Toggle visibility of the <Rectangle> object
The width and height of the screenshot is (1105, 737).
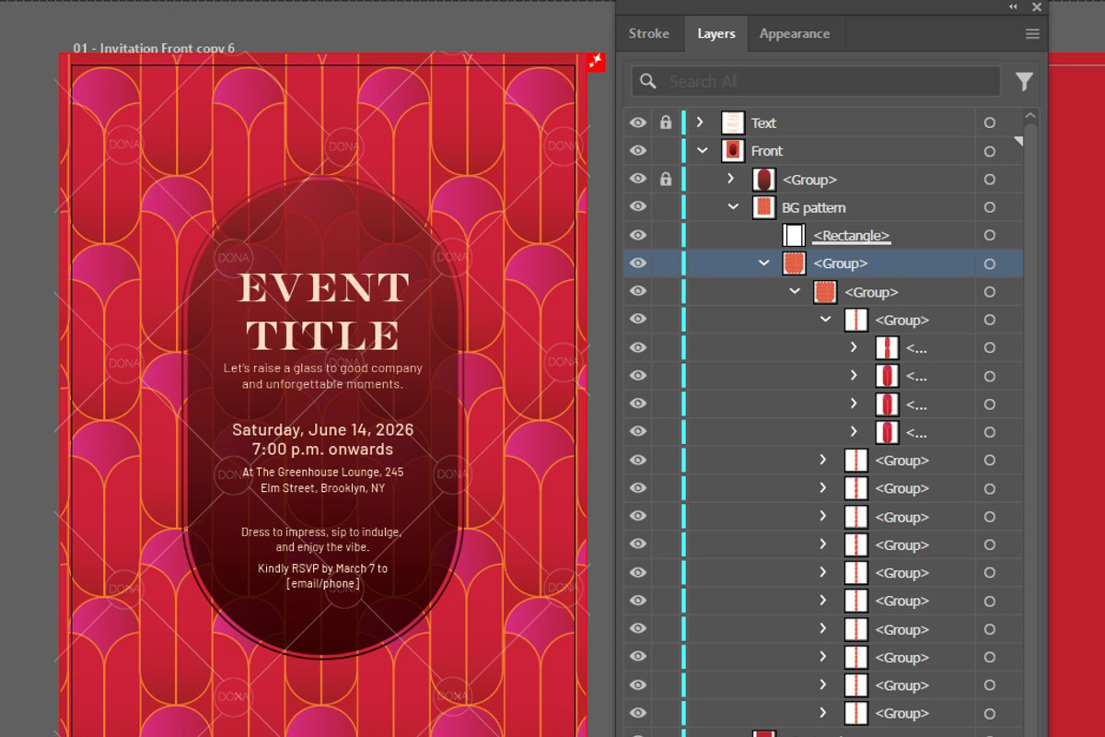tap(637, 236)
